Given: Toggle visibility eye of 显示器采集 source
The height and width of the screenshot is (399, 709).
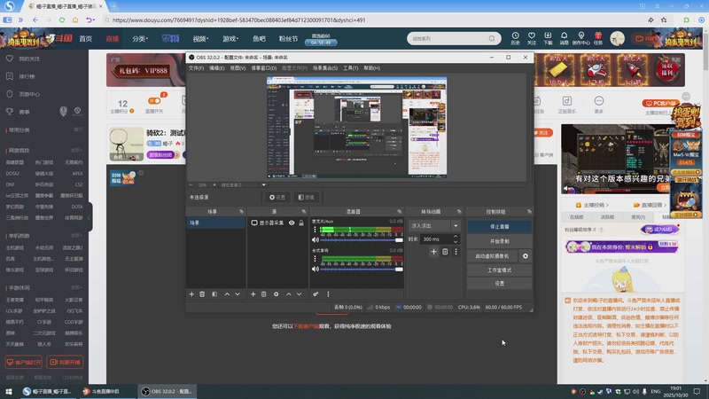Looking at the screenshot, I should coord(292,223).
